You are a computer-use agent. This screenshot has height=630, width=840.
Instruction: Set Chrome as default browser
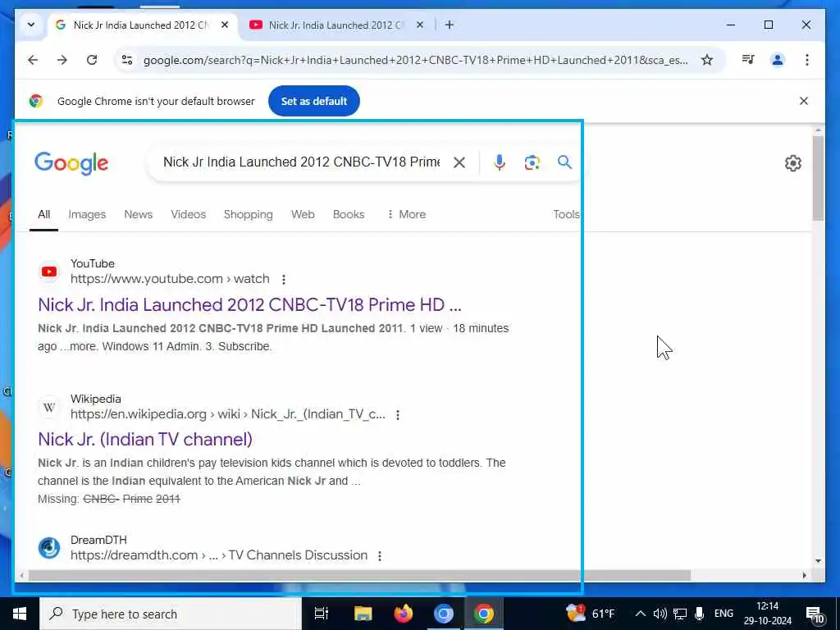click(x=314, y=101)
